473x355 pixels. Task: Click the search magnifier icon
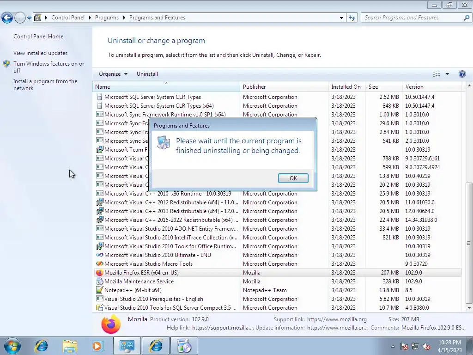[467, 18]
